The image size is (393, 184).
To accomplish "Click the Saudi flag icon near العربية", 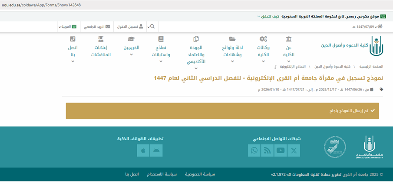I will 74,26.
